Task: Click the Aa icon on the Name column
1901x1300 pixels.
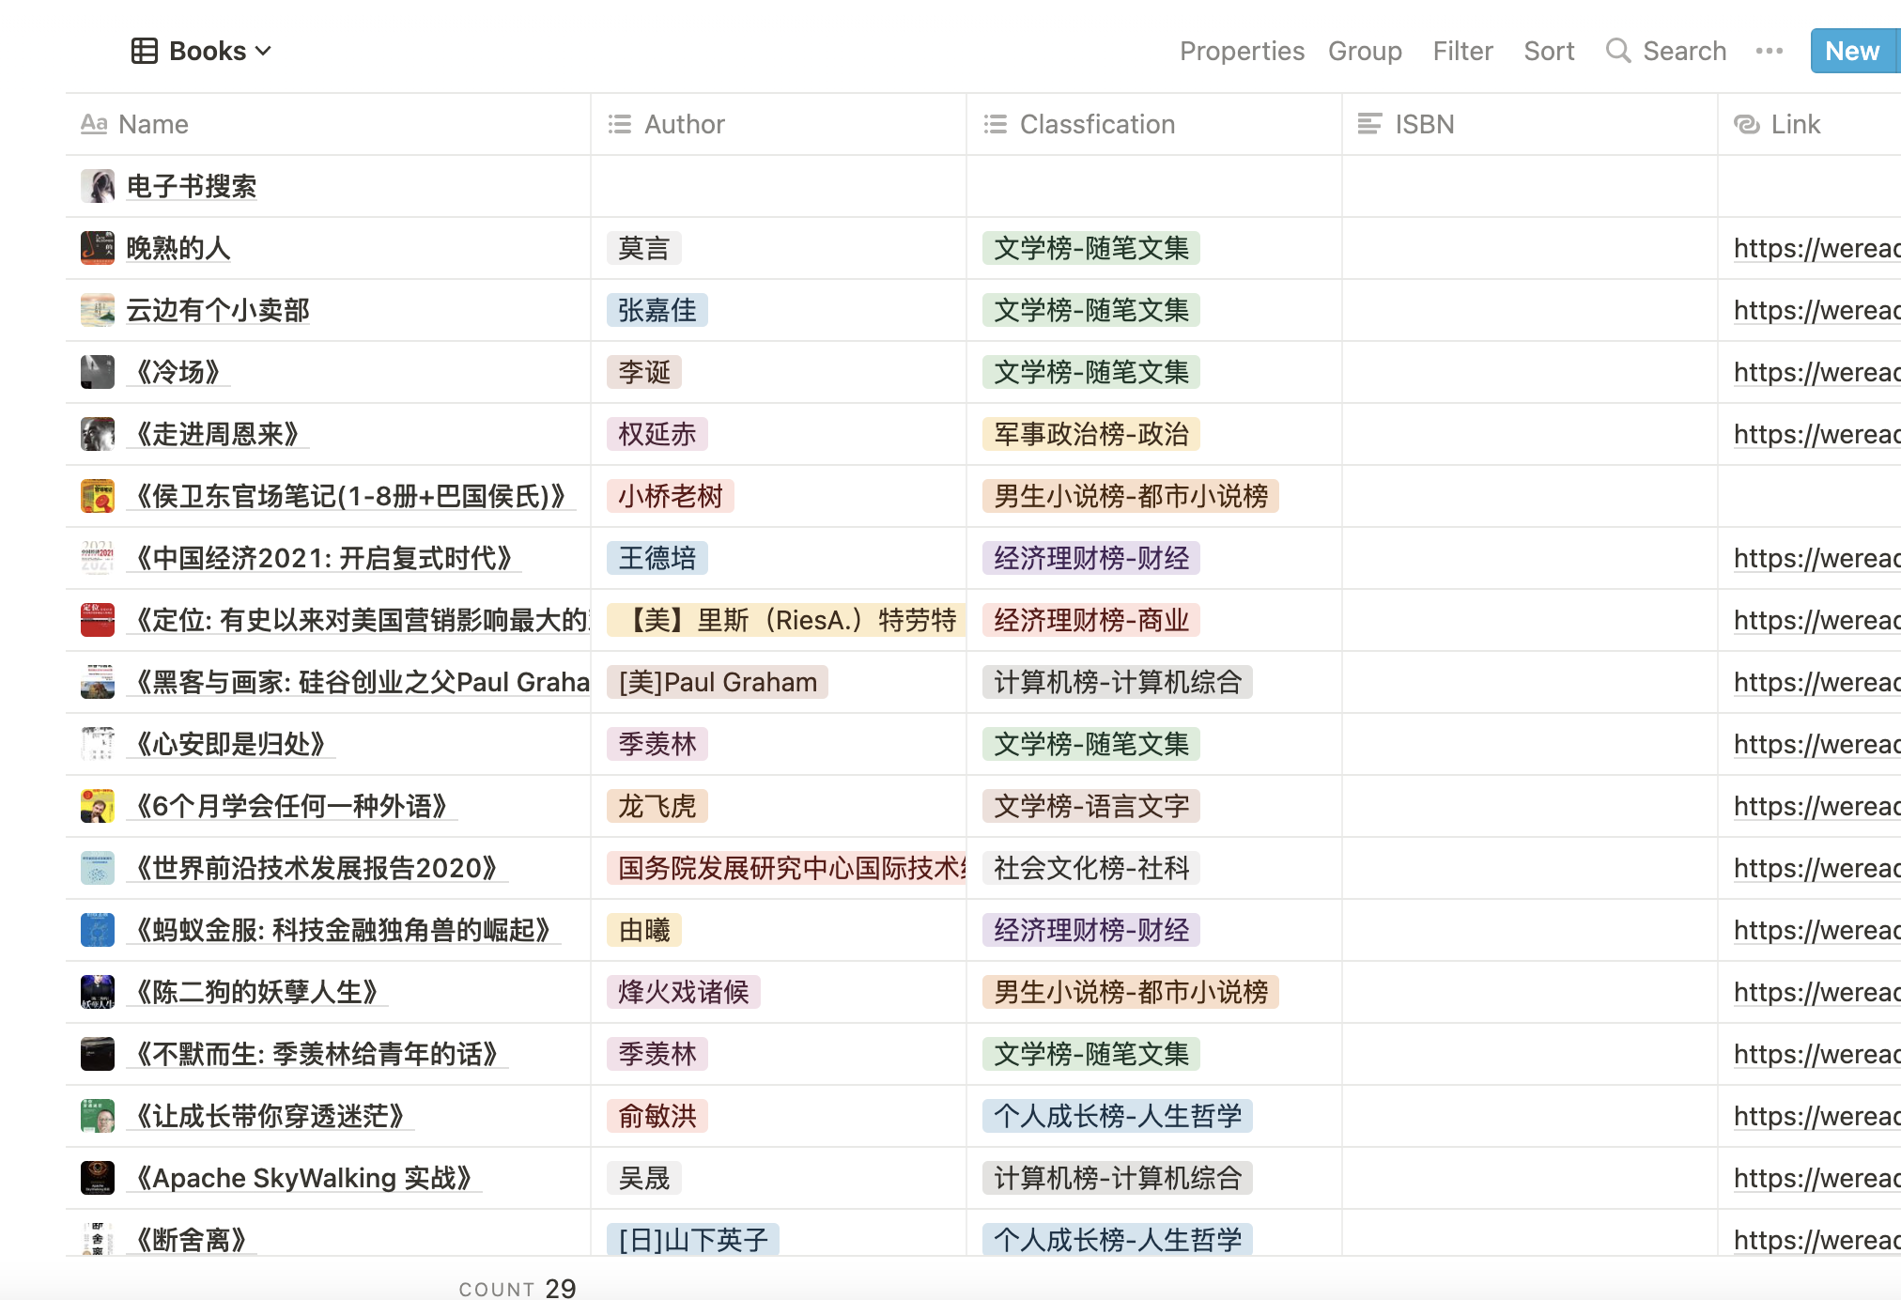Action: click(94, 123)
